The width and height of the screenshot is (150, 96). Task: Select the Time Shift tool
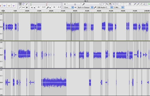click(23, 7)
